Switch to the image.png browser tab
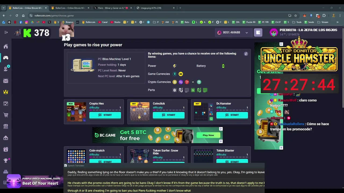The image size is (344, 193). pyautogui.click(x=155, y=8)
